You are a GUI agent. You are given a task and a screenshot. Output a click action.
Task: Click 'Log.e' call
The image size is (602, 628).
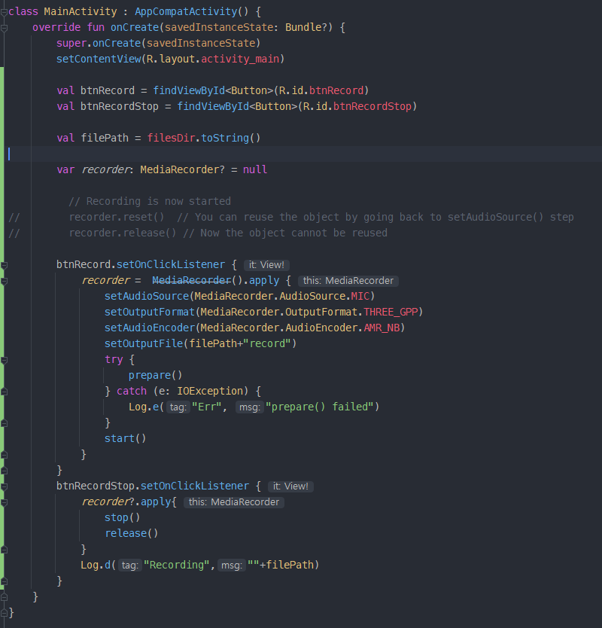pos(143,407)
